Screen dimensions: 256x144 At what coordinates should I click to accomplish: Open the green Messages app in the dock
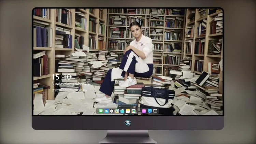click(101, 111)
